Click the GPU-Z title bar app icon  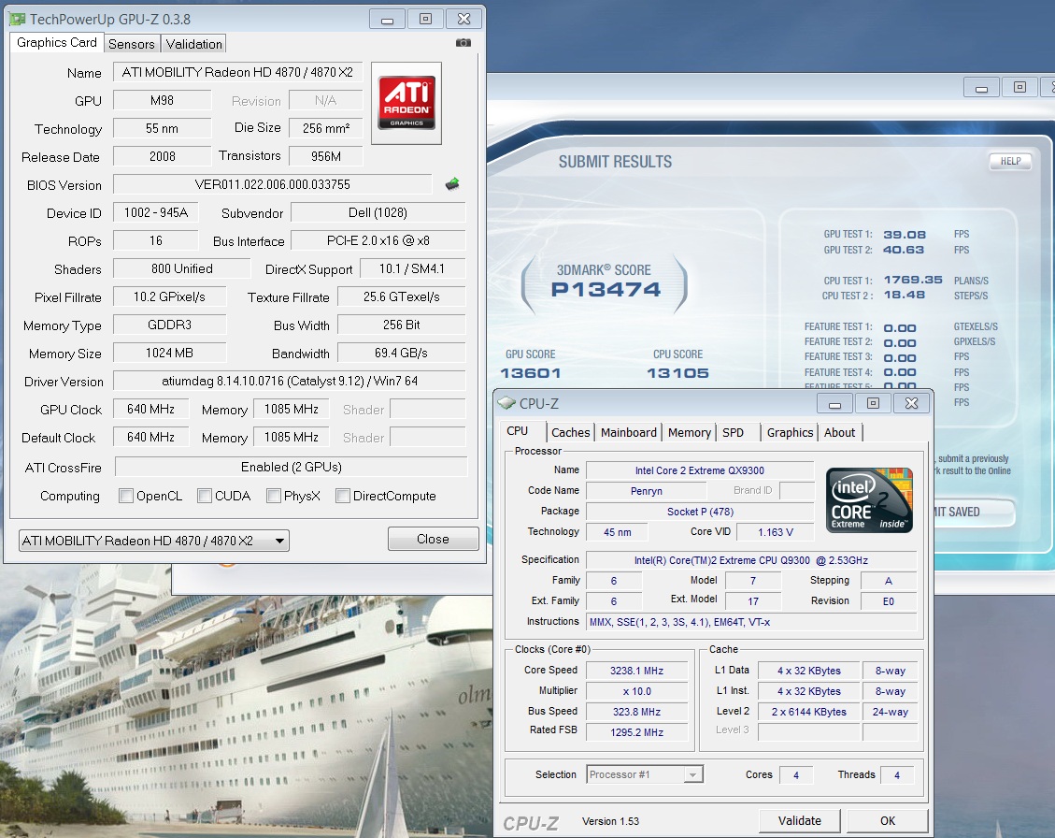click(x=18, y=19)
